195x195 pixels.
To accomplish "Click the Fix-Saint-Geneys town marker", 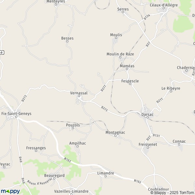I will pos(16,117).
